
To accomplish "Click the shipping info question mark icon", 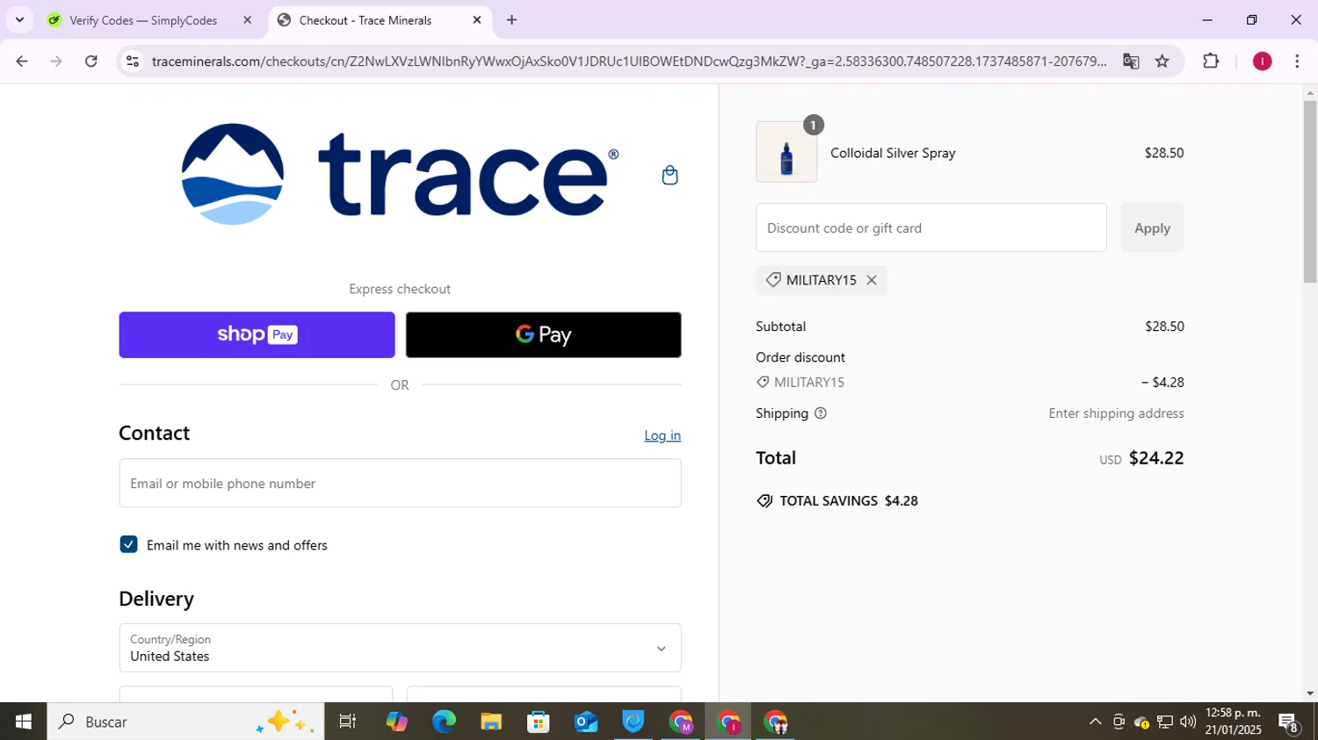I will (821, 413).
